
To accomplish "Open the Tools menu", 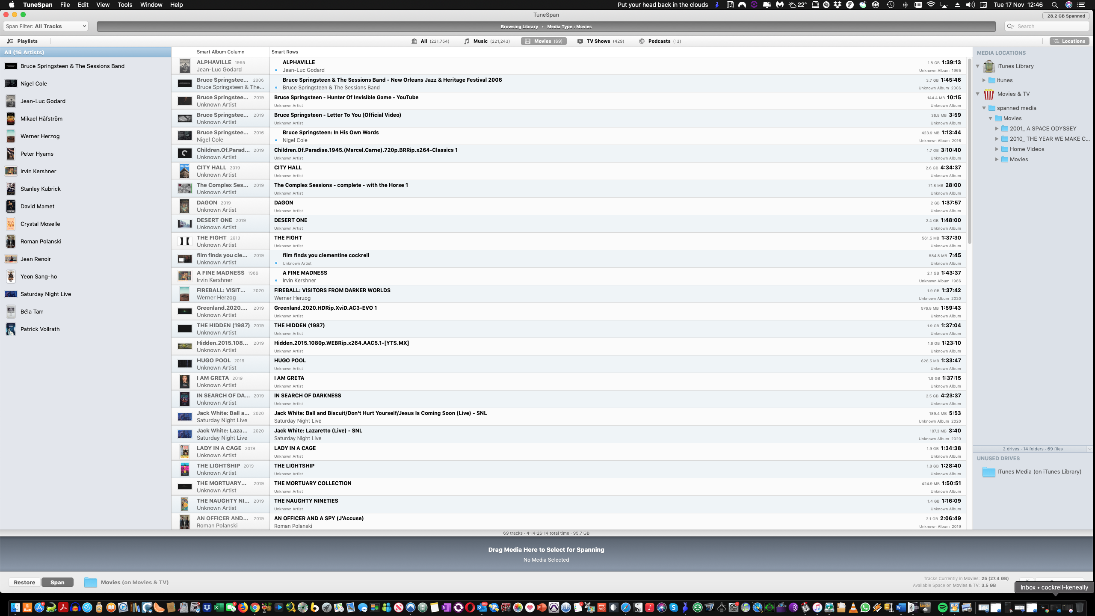I will pos(125,5).
